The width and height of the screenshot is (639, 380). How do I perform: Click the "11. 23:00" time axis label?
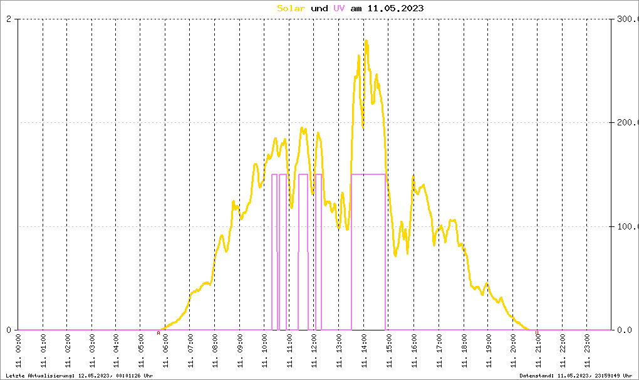coord(587,351)
